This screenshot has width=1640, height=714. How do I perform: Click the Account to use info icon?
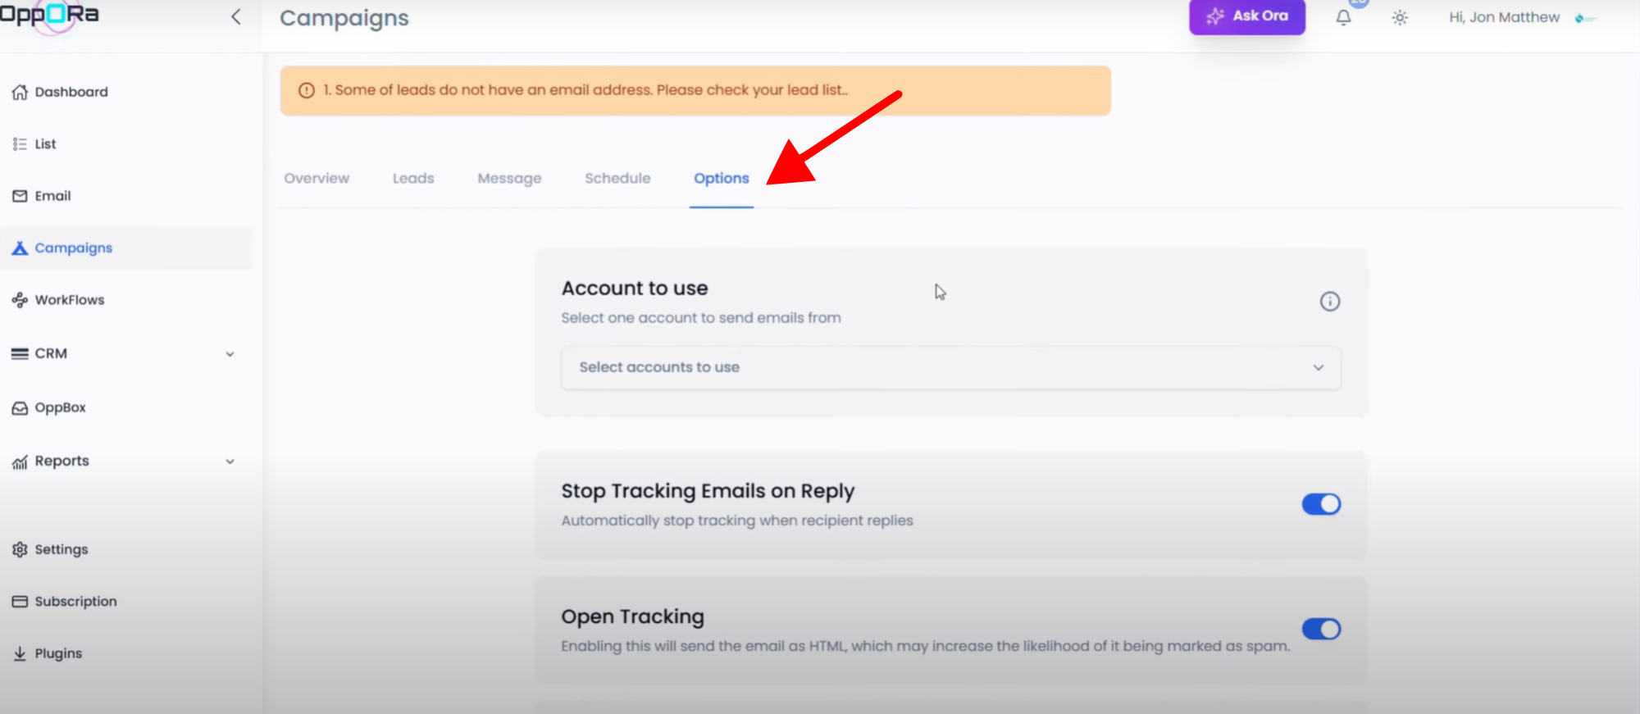(x=1329, y=302)
